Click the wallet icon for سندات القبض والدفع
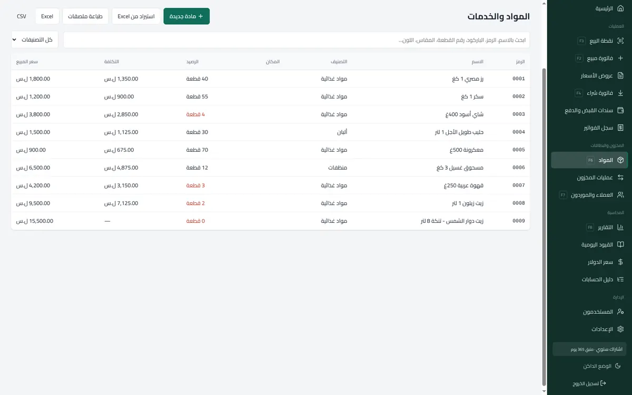This screenshot has width=632, height=395. (620, 110)
